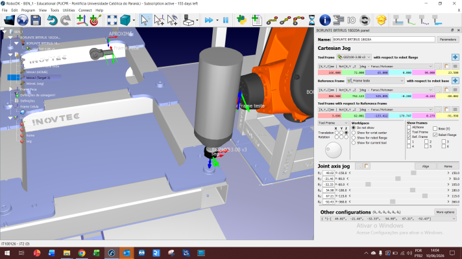462x259 pixels.
Task: Collapse the BEN_1 station tree node
Action: (4, 32)
